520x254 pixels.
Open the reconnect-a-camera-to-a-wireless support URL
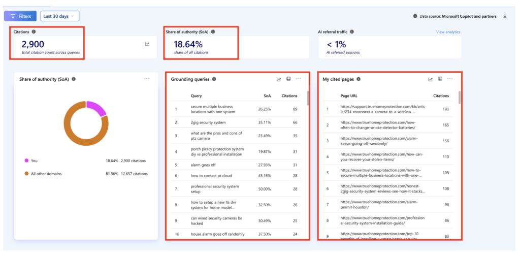(382, 109)
